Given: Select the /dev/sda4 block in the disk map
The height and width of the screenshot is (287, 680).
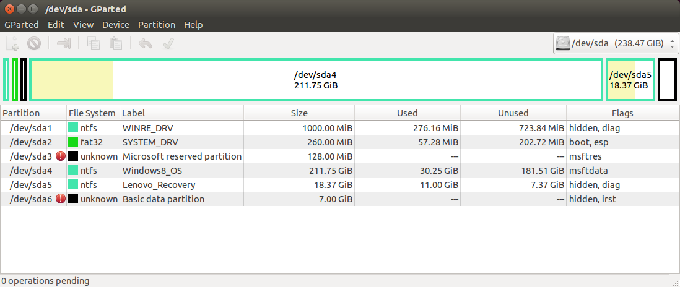Looking at the screenshot, I should click(316, 80).
